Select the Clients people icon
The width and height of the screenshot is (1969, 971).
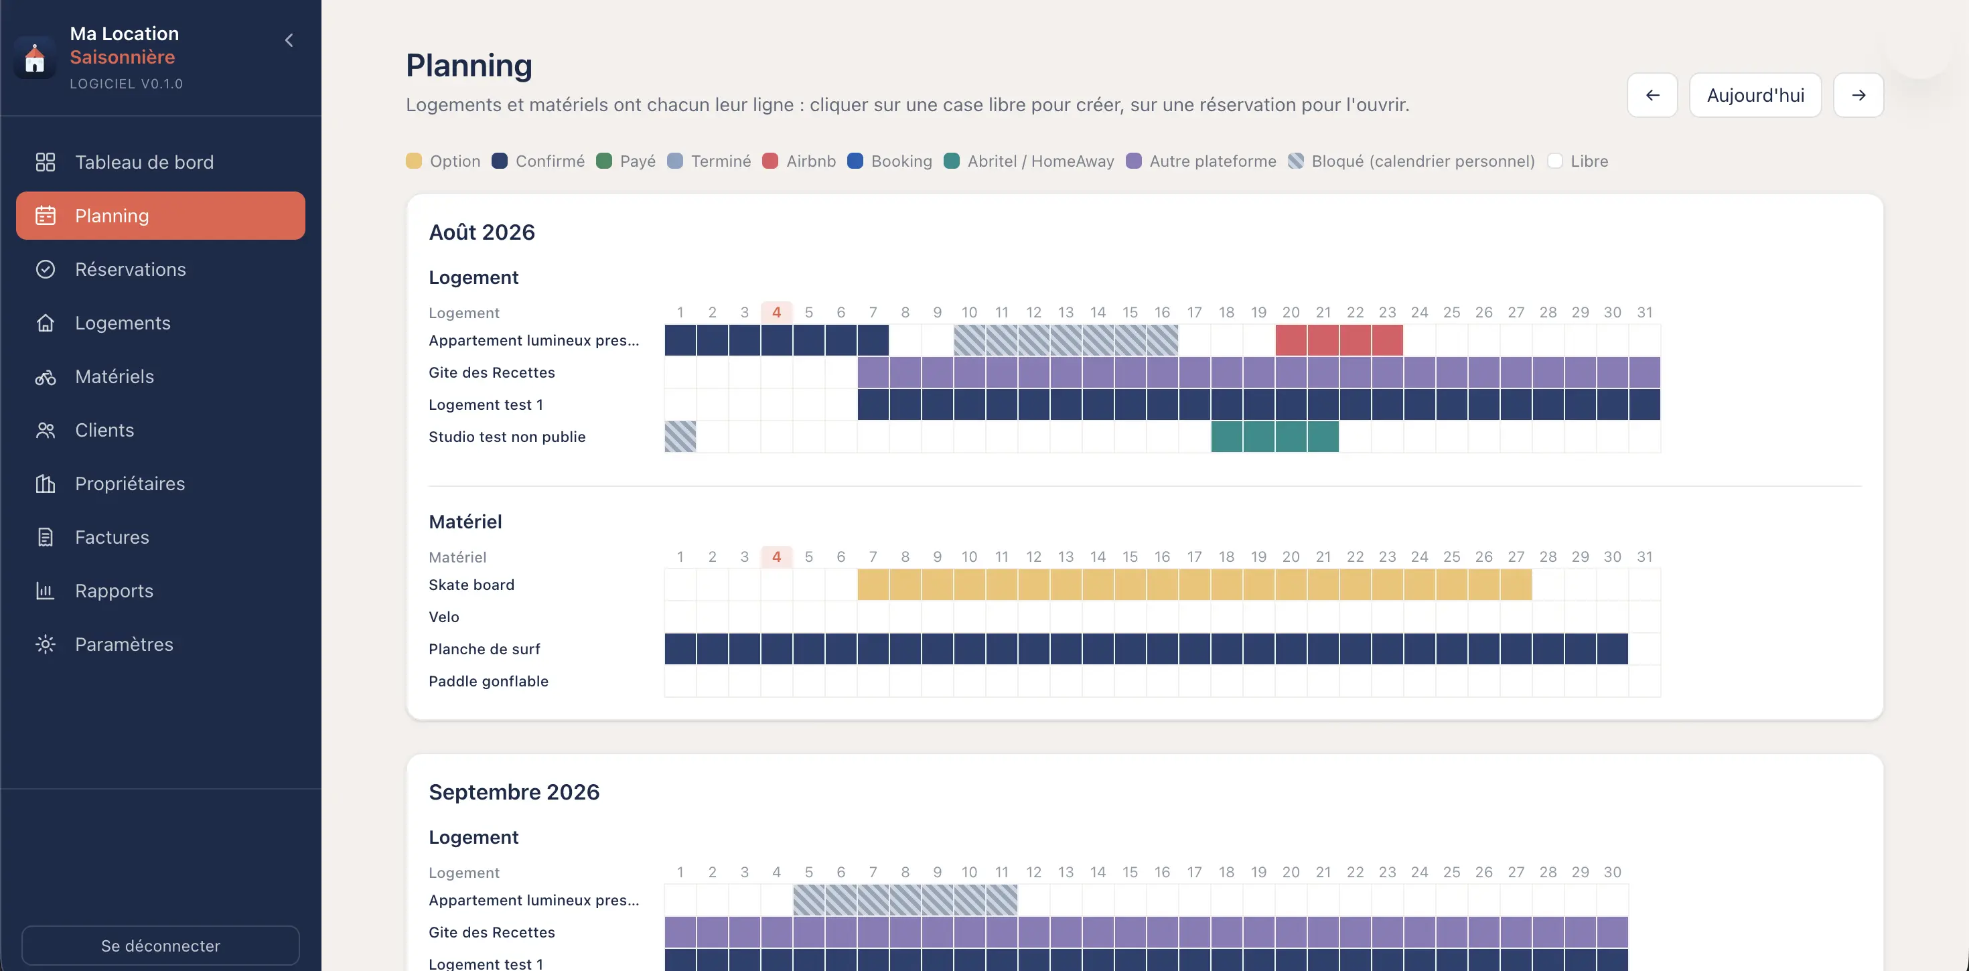pos(45,431)
